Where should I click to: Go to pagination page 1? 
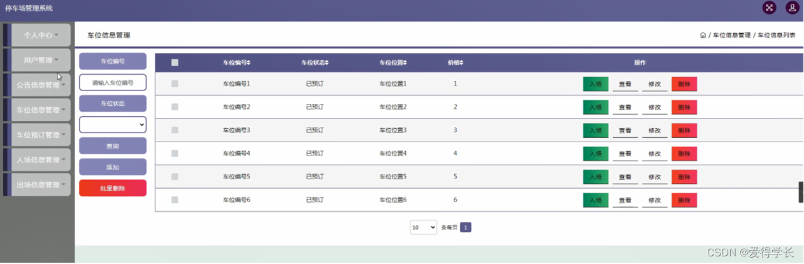click(466, 227)
